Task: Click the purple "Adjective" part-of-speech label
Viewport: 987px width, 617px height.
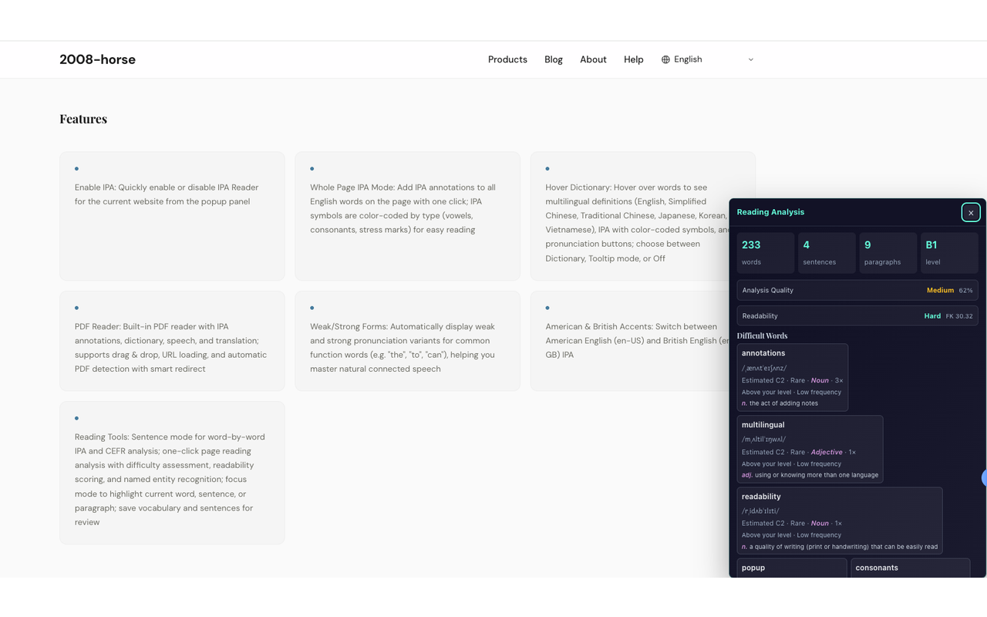Action: (827, 452)
